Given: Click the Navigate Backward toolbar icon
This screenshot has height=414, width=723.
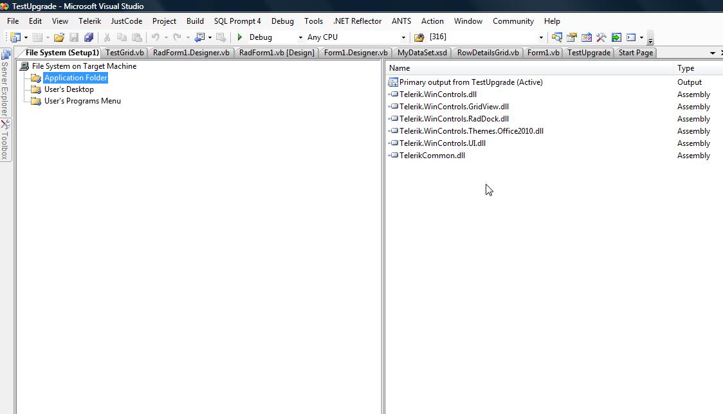Looking at the screenshot, I should click(x=199, y=37).
